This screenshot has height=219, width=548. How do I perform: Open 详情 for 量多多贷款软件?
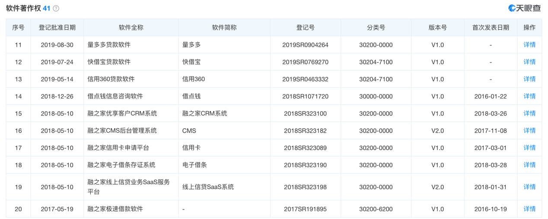(529, 44)
